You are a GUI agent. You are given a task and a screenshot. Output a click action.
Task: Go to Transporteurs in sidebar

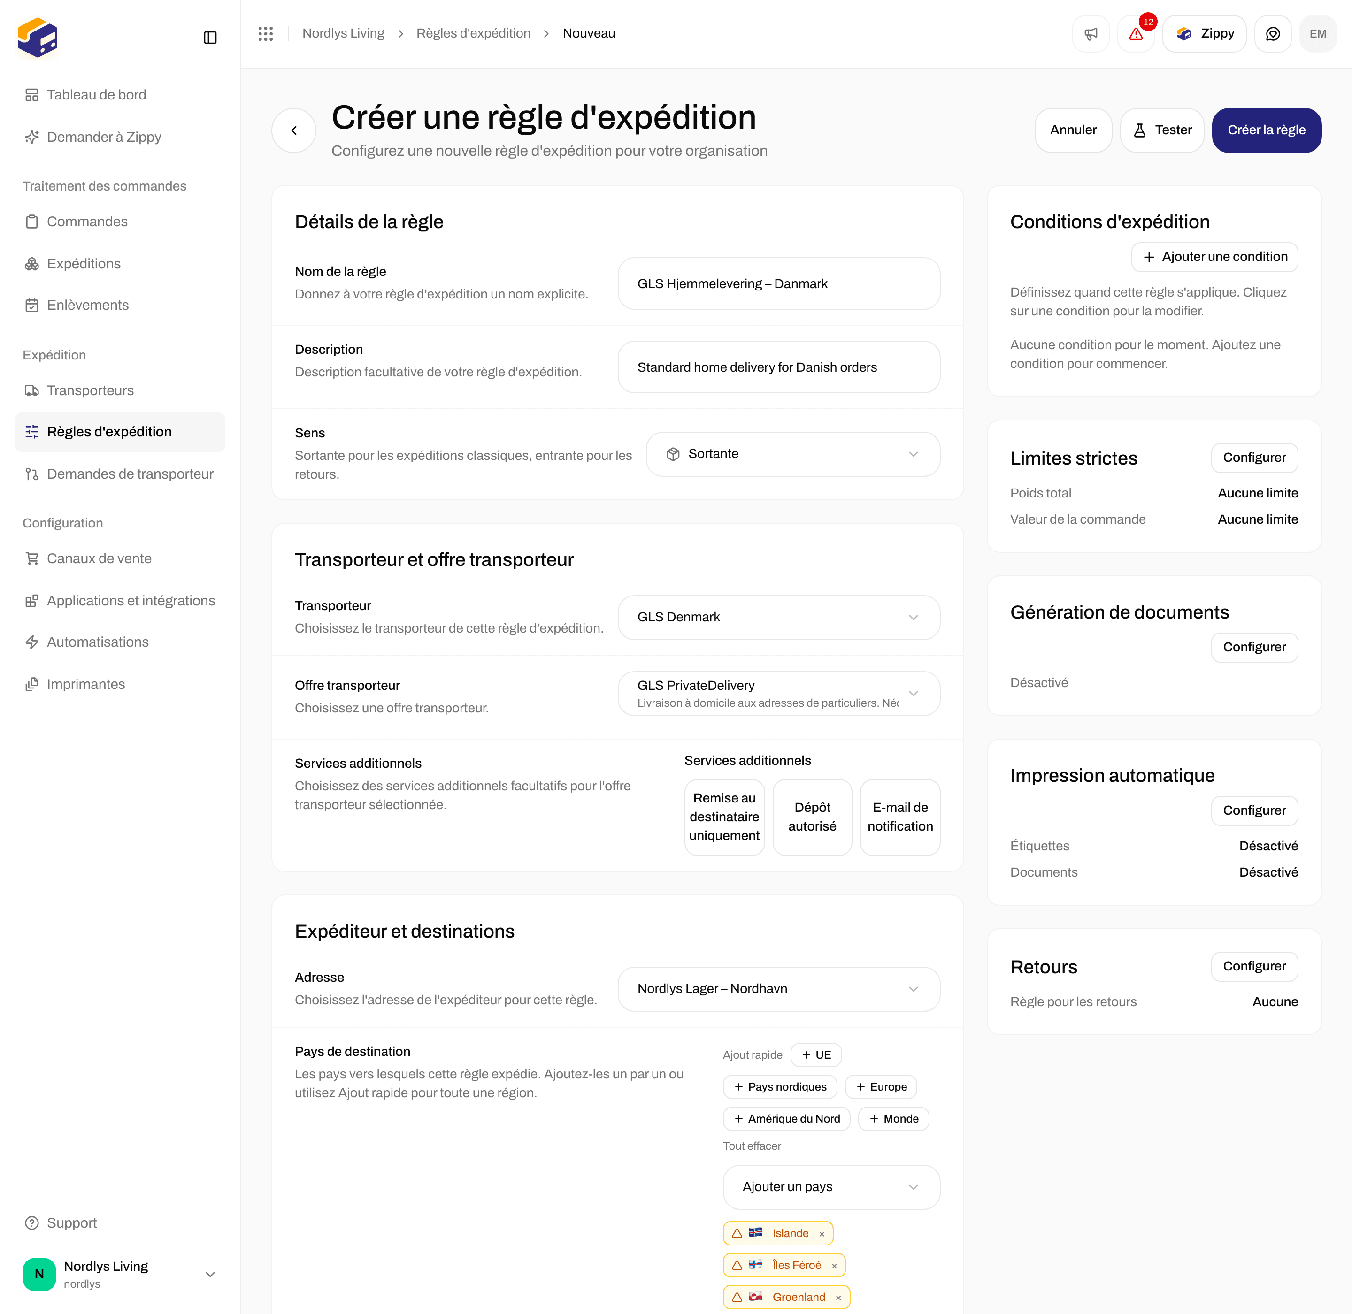120,390
